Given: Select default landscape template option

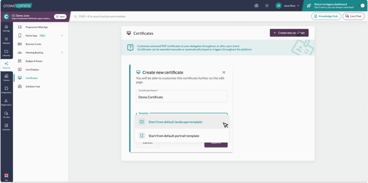Looking at the screenshot, I should click(175, 122).
